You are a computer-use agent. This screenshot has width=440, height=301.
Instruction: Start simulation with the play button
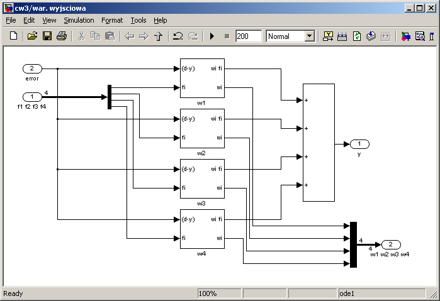[x=212, y=36]
